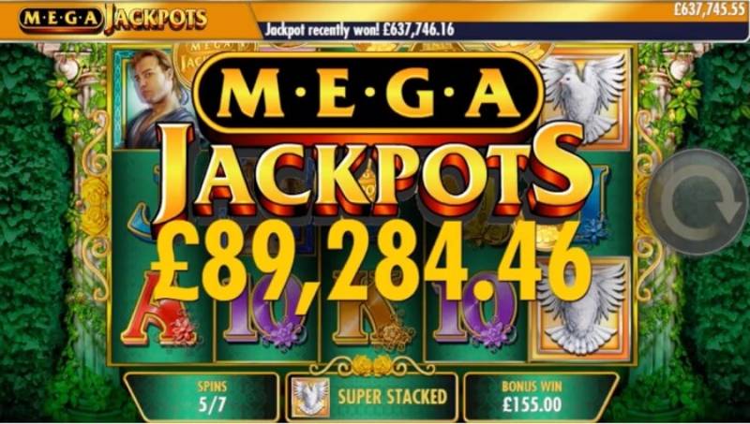This screenshot has width=750, height=424.
Task: Click the Super Stacked label
Action: [392, 397]
